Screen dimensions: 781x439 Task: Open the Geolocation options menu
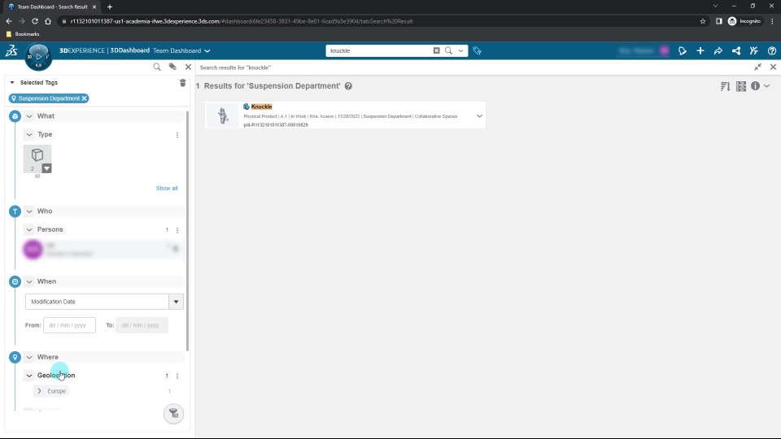pos(177,376)
